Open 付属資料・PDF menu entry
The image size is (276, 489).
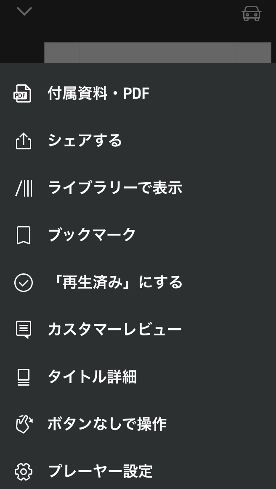pyautogui.click(x=98, y=94)
